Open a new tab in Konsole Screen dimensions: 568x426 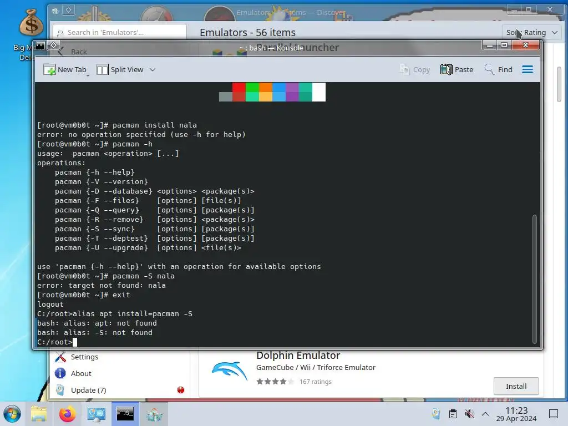click(x=64, y=69)
